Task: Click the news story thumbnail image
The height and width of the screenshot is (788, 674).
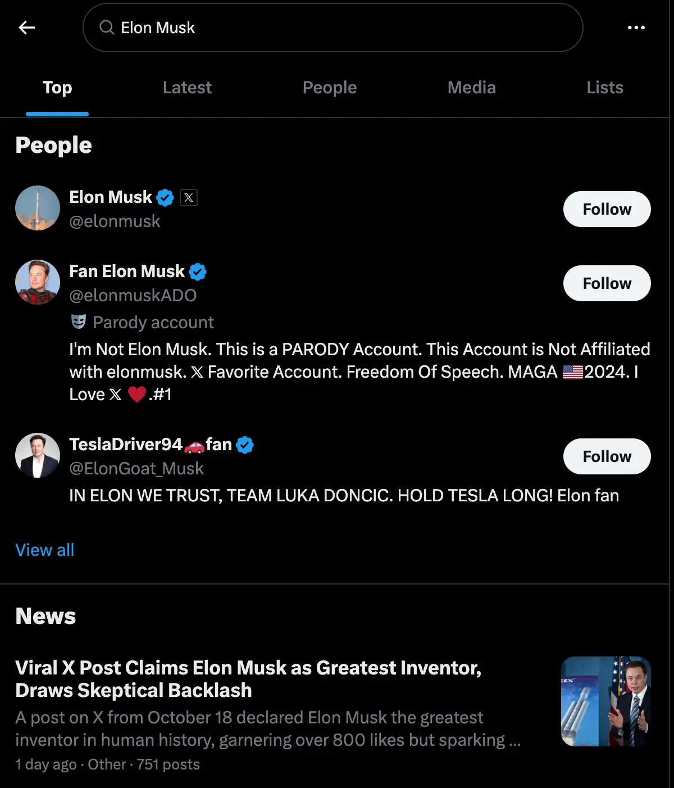Action: [605, 701]
